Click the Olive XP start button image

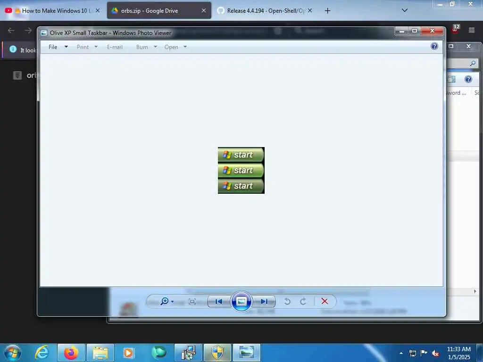pos(241,170)
